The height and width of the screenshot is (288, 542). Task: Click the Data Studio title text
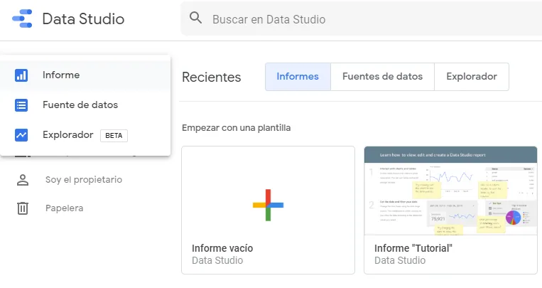tap(83, 18)
